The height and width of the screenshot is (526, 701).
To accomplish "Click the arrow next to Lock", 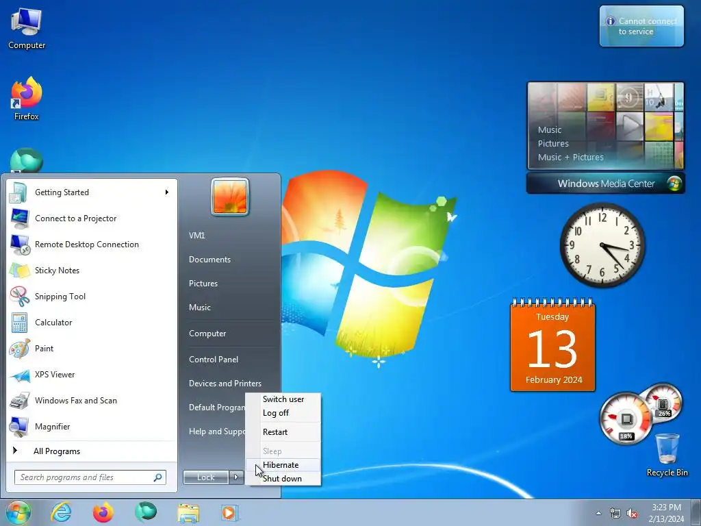I will pyautogui.click(x=236, y=477).
